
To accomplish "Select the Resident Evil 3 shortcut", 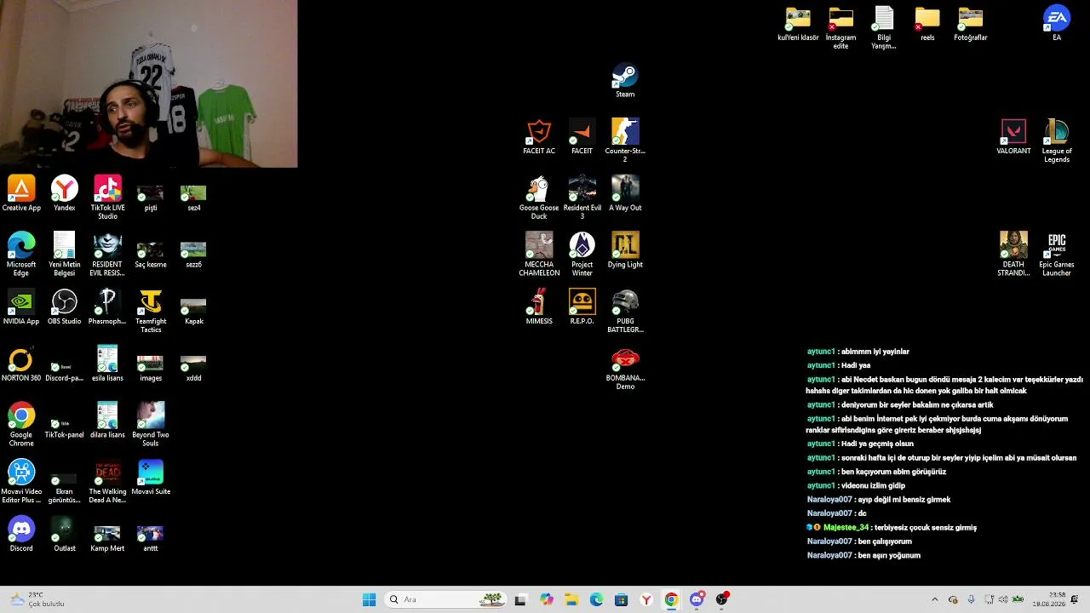I will (582, 198).
